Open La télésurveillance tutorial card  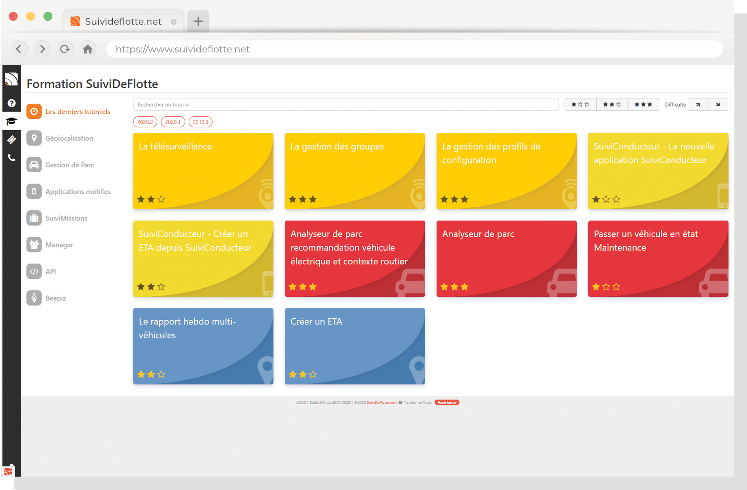point(203,171)
